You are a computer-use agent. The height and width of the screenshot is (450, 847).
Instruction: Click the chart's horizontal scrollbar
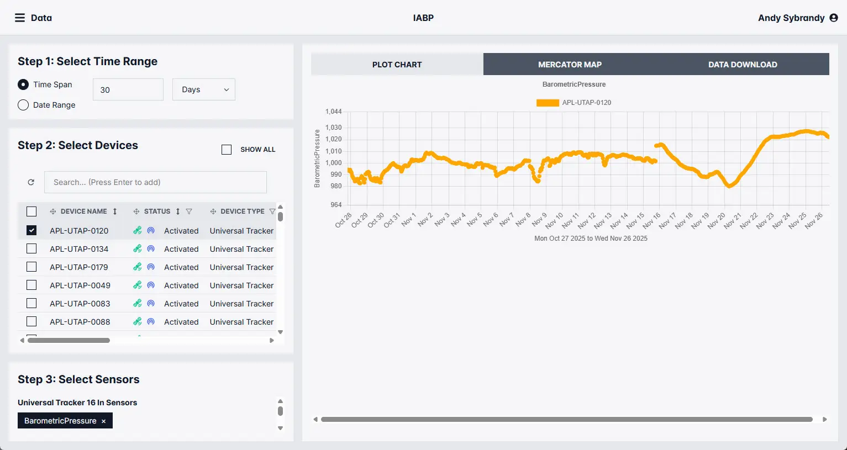tap(566, 420)
